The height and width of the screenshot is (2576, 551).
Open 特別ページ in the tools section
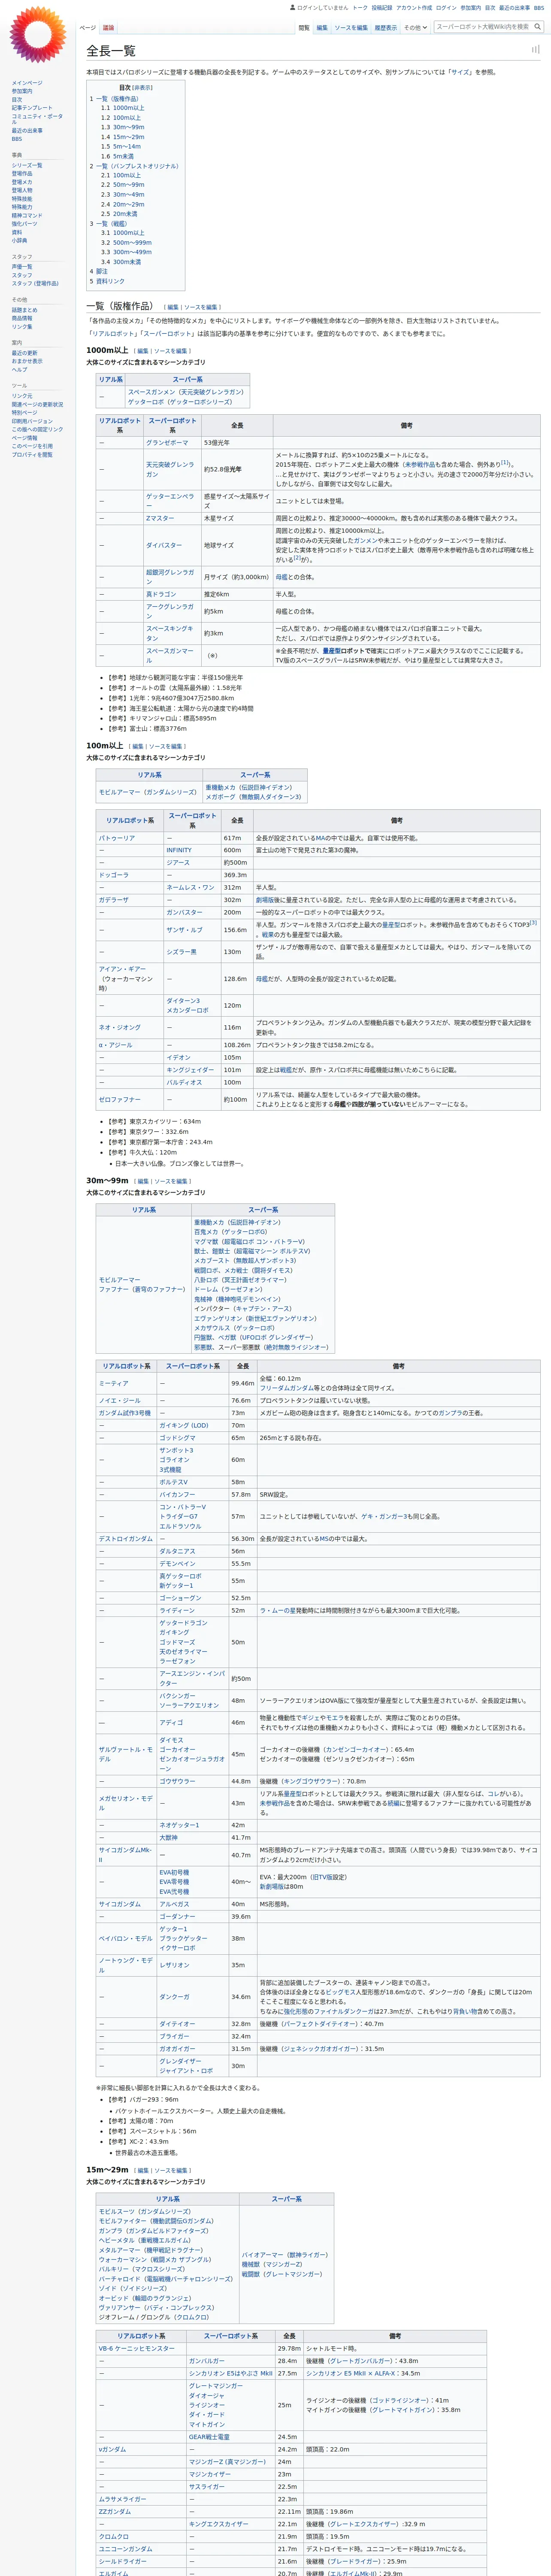click(24, 412)
